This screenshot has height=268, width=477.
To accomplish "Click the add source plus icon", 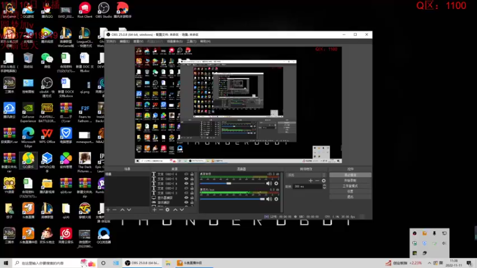I will tap(154, 210).
